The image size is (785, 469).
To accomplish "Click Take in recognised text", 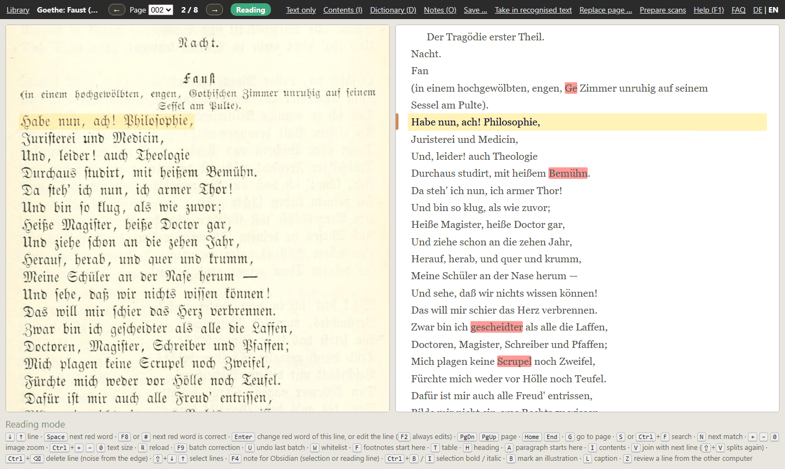I will point(533,10).
